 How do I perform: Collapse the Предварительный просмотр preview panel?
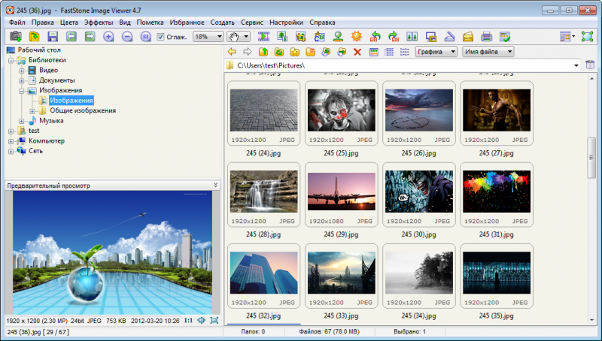216,185
